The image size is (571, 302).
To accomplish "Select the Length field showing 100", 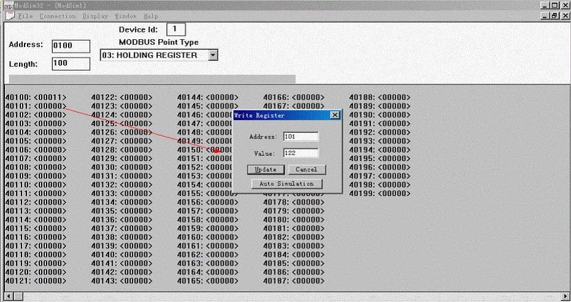I will 71,63.
